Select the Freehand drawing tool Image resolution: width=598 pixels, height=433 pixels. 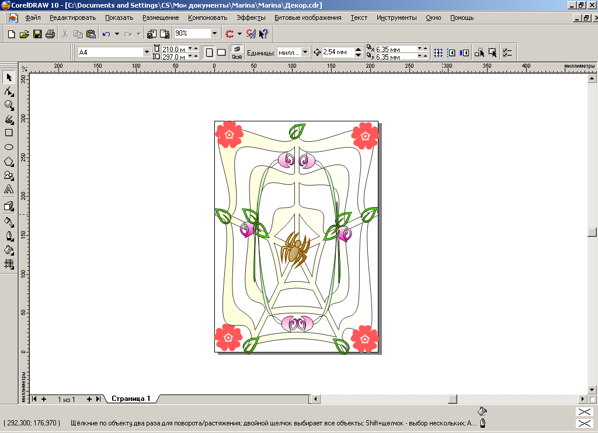pyautogui.click(x=9, y=119)
